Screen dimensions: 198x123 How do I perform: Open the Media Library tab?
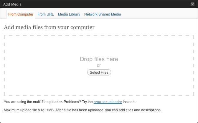pos(69,14)
